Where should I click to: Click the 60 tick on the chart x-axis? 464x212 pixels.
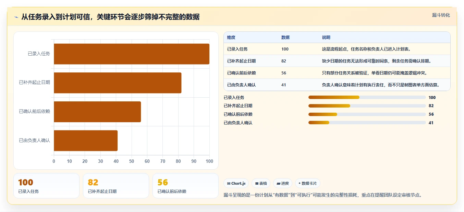click(147, 161)
